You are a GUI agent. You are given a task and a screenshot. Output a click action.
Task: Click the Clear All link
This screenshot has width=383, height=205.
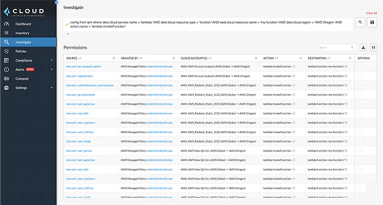tap(371, 13)
